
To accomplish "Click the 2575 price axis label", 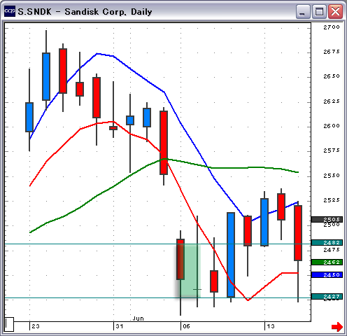I will pyautogui.click(x=332, y=150).
